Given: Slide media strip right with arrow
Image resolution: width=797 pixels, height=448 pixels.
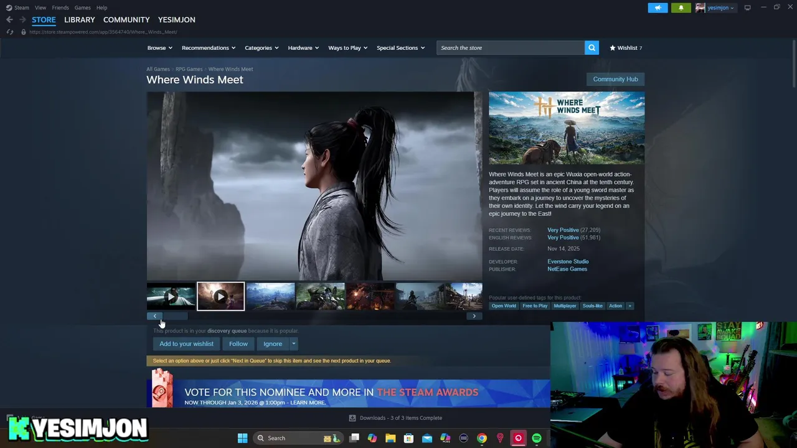Looking at the screenshot, I should [x=474, y=316].
